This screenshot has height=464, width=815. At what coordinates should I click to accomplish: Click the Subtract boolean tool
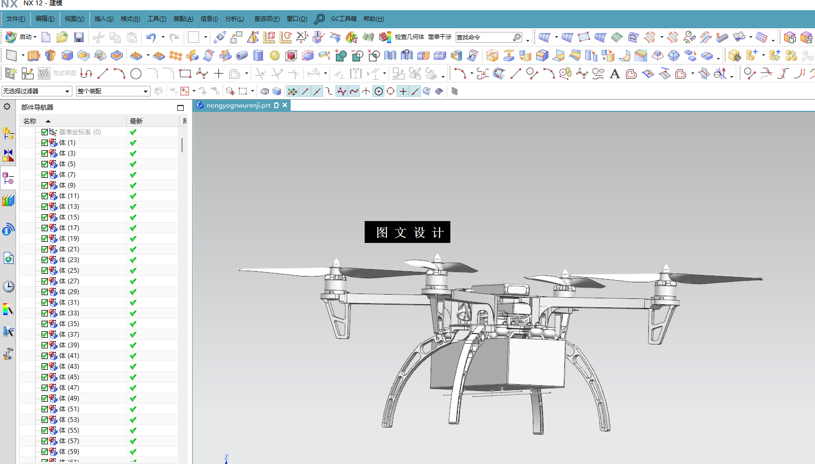click(x=358, y=55)
